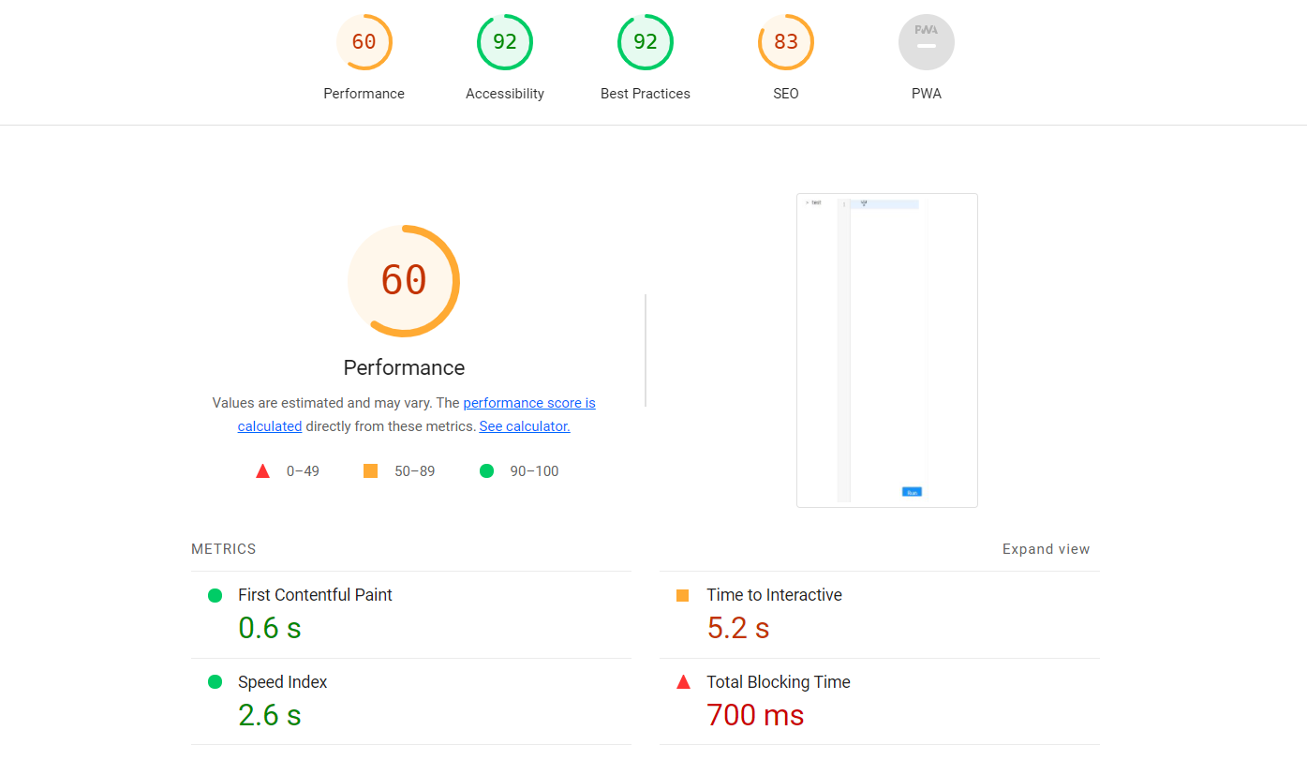Expand the Speed Index metric

click(x=410, y=702)
